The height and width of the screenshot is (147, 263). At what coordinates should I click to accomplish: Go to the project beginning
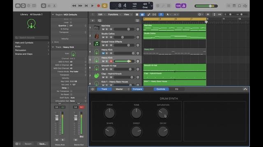(x=86, y=6)
